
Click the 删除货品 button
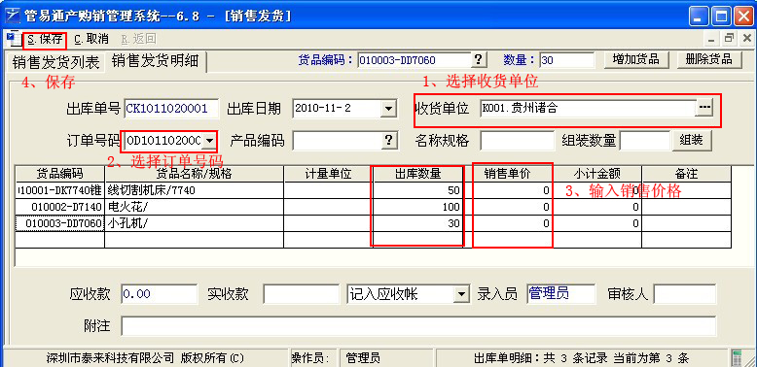pyautogui.click(x=708, y=60)
